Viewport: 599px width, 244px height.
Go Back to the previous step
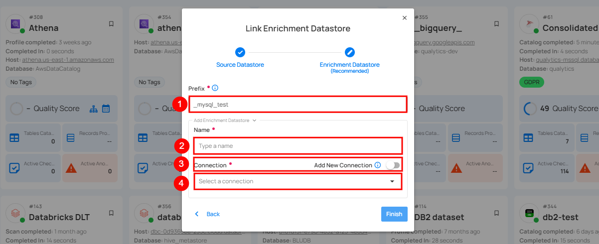207,214
